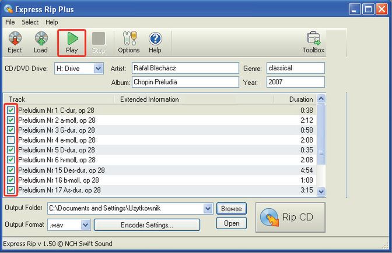This screenshot has height=253, width=392.
Task: Check Preludium Nr 4 e-moll track
Action: [x=10, y=140]
